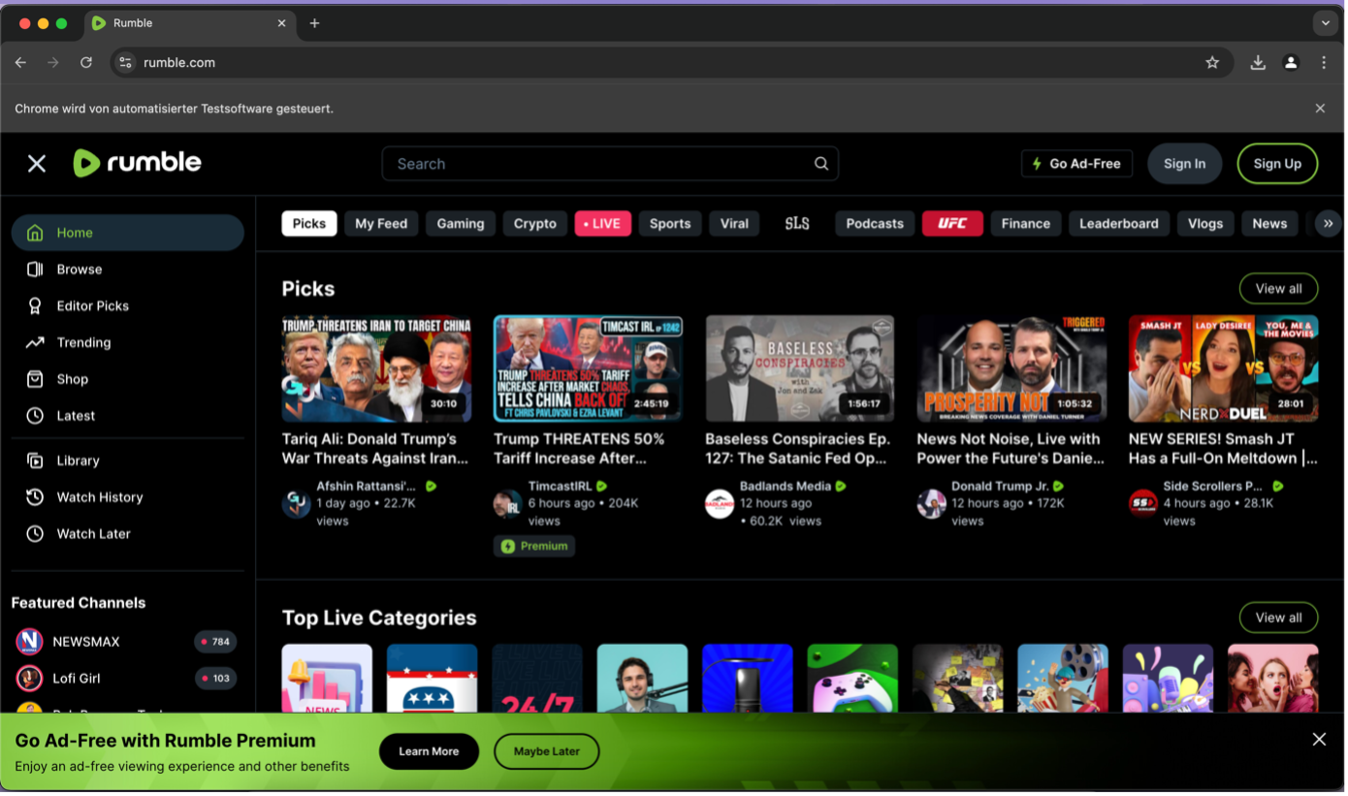This screenshot has width=1348, height=796.
Task: Select the Sports chip
Action: click(670, 224)
